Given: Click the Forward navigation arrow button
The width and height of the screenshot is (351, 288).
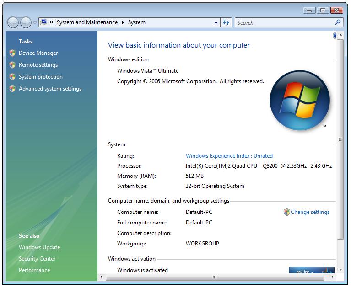Looking at the screenshot, I should point(26,22).
